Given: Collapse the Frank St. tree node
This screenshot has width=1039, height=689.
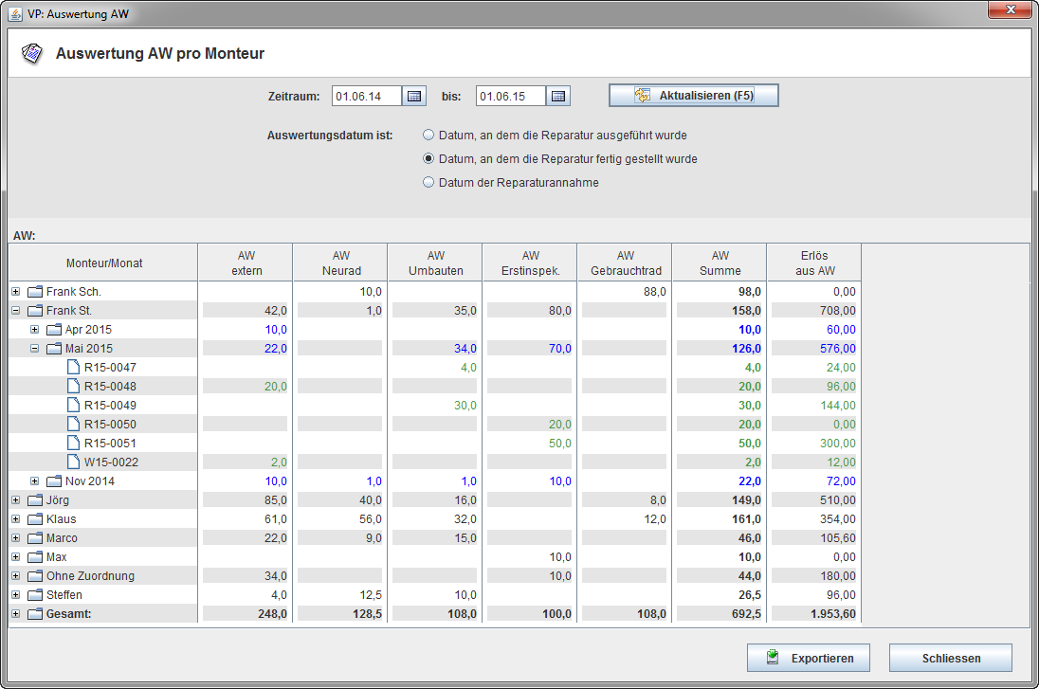Looking at the screenshot, I should point(15,311).
